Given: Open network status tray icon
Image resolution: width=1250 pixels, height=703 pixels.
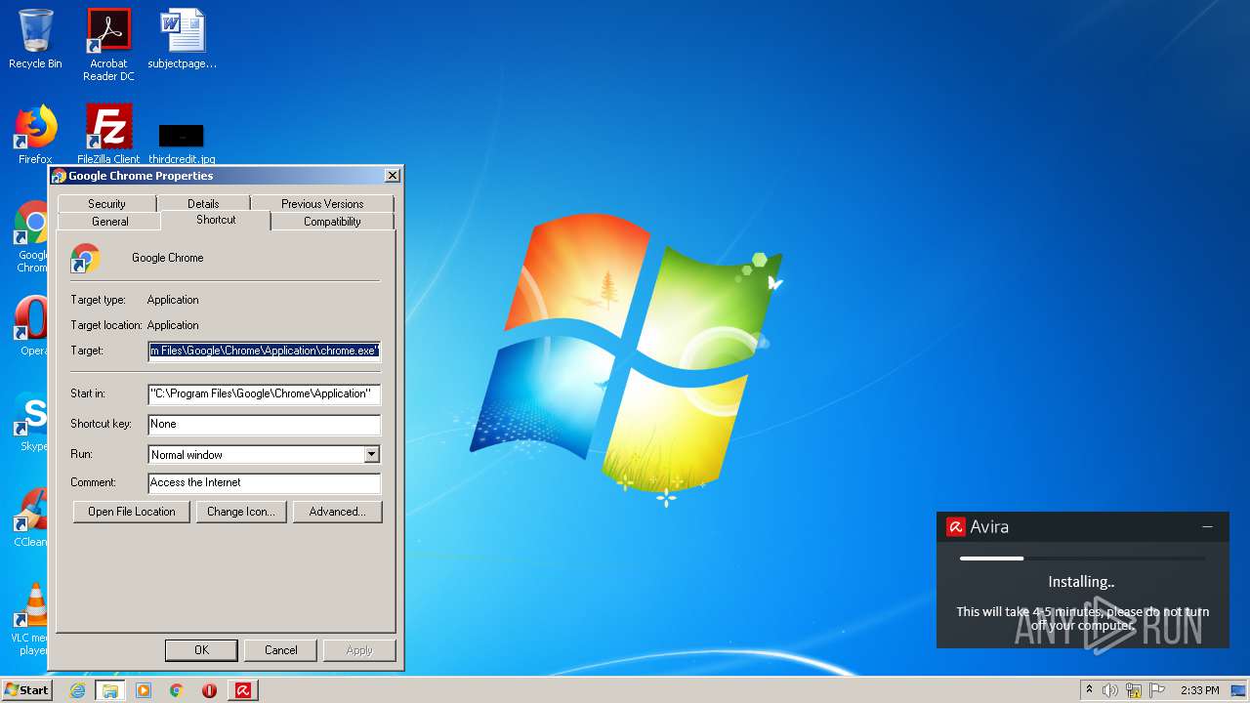Looking at the screenshot, I should pyautogui.click(x=1134, y=690).
